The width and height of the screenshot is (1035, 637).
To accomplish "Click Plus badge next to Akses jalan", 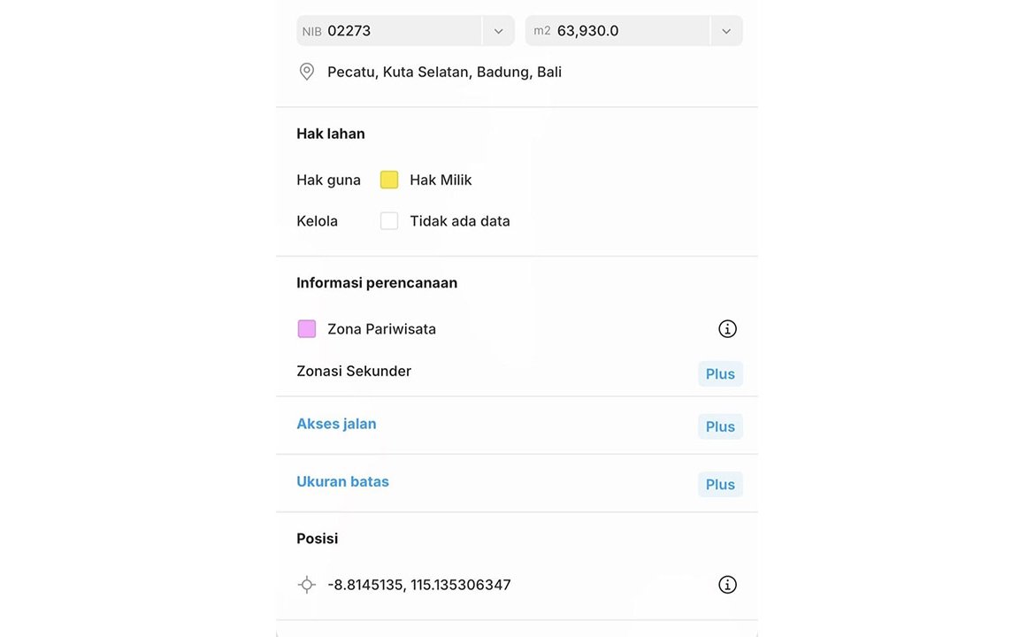I will point(720,426).
